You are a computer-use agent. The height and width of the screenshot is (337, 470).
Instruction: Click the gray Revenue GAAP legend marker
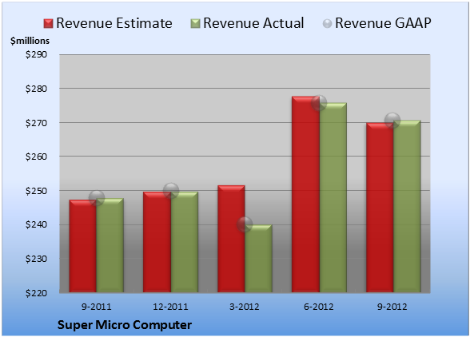tap(327, 24)
